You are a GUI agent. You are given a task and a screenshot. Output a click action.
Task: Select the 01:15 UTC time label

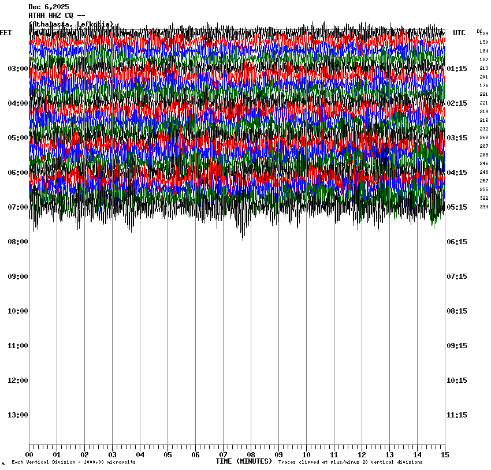pos(457,69)
